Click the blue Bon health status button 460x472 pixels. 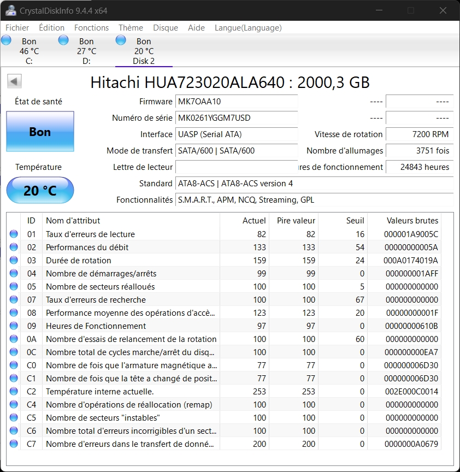40,132
